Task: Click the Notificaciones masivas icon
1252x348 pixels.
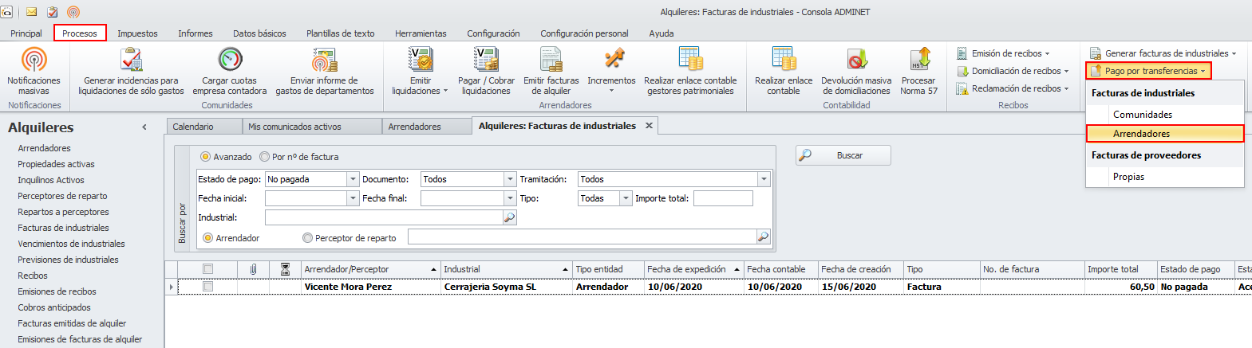Action: tap(34, 61)
